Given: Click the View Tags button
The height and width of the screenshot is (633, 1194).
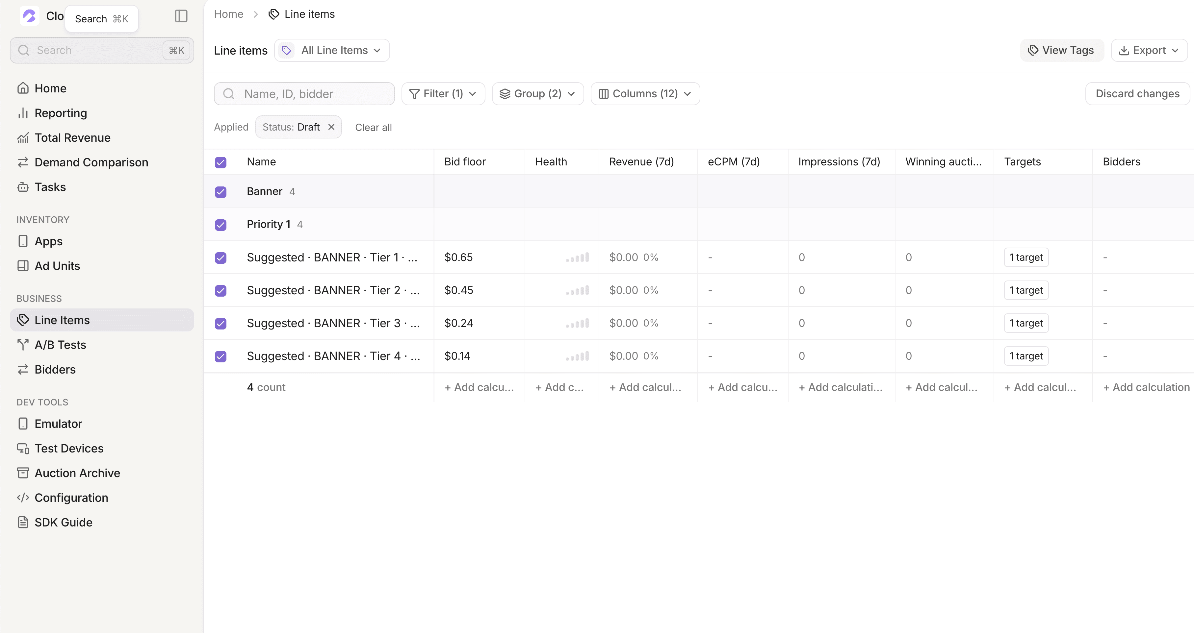Looking at the screenshot, I should (x=1062, y=50).
